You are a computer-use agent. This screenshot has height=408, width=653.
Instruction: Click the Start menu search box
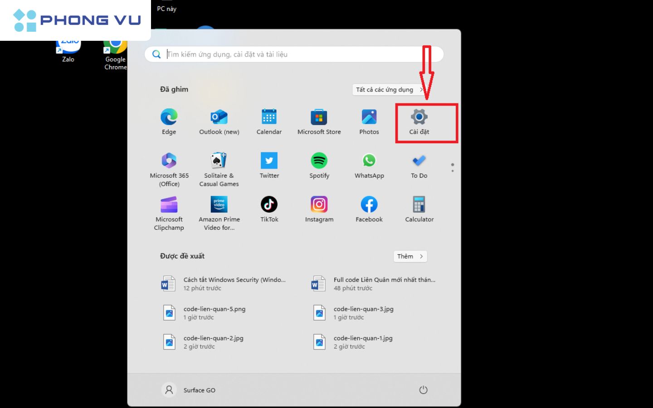click(294, 54)
